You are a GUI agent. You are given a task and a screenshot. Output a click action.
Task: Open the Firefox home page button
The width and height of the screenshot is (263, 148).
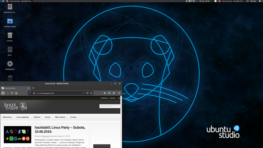click(16, 93)
